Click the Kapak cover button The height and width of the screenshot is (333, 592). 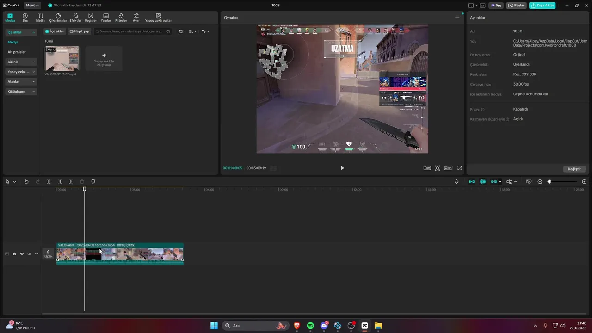click(x=48, y=254)
